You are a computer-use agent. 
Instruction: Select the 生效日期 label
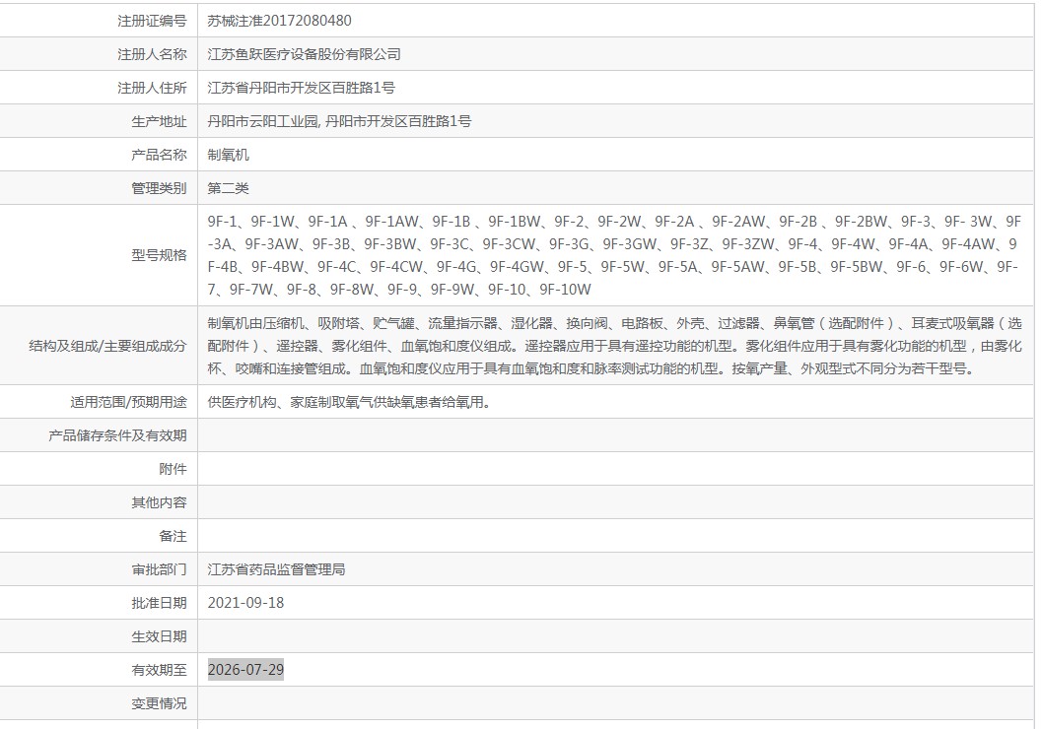click(160, 636)
